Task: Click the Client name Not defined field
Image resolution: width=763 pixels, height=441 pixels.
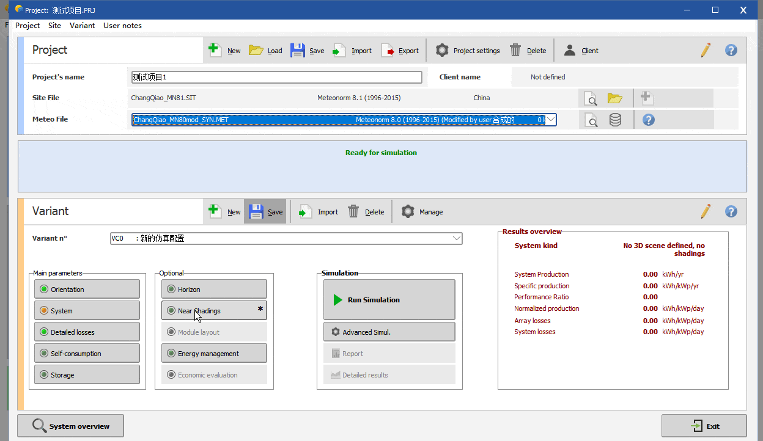Action: point(624,77)
